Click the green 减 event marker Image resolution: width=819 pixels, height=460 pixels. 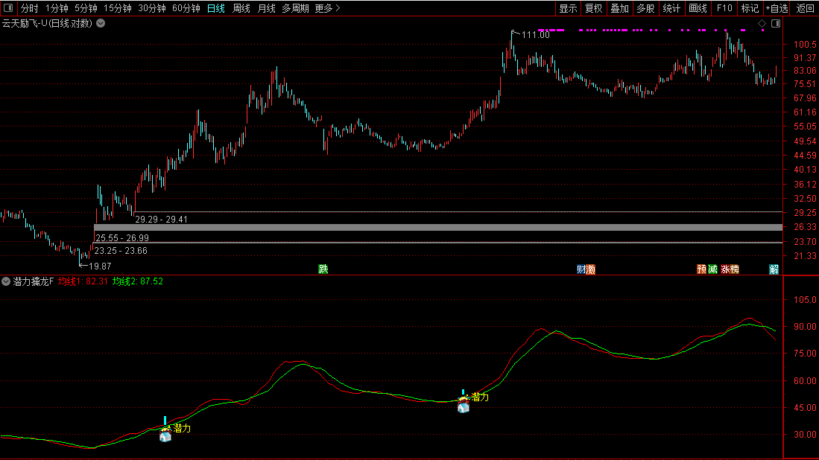[712, 269]
